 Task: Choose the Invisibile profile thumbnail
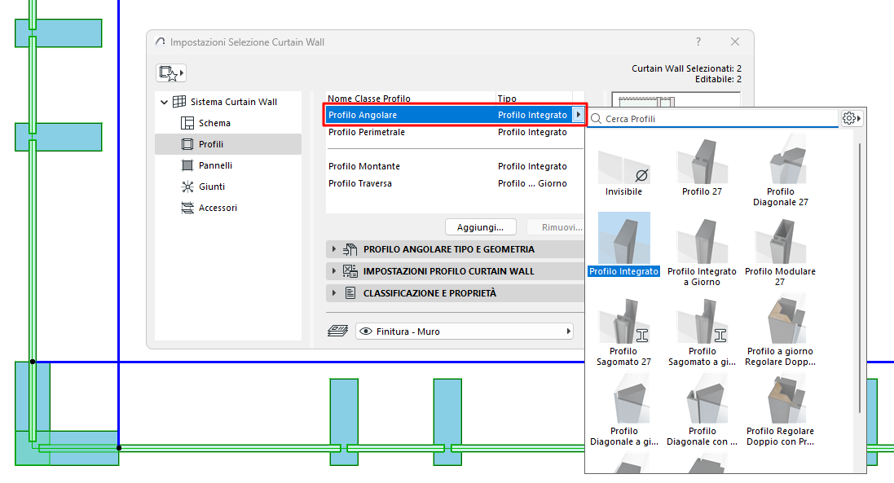623,168
